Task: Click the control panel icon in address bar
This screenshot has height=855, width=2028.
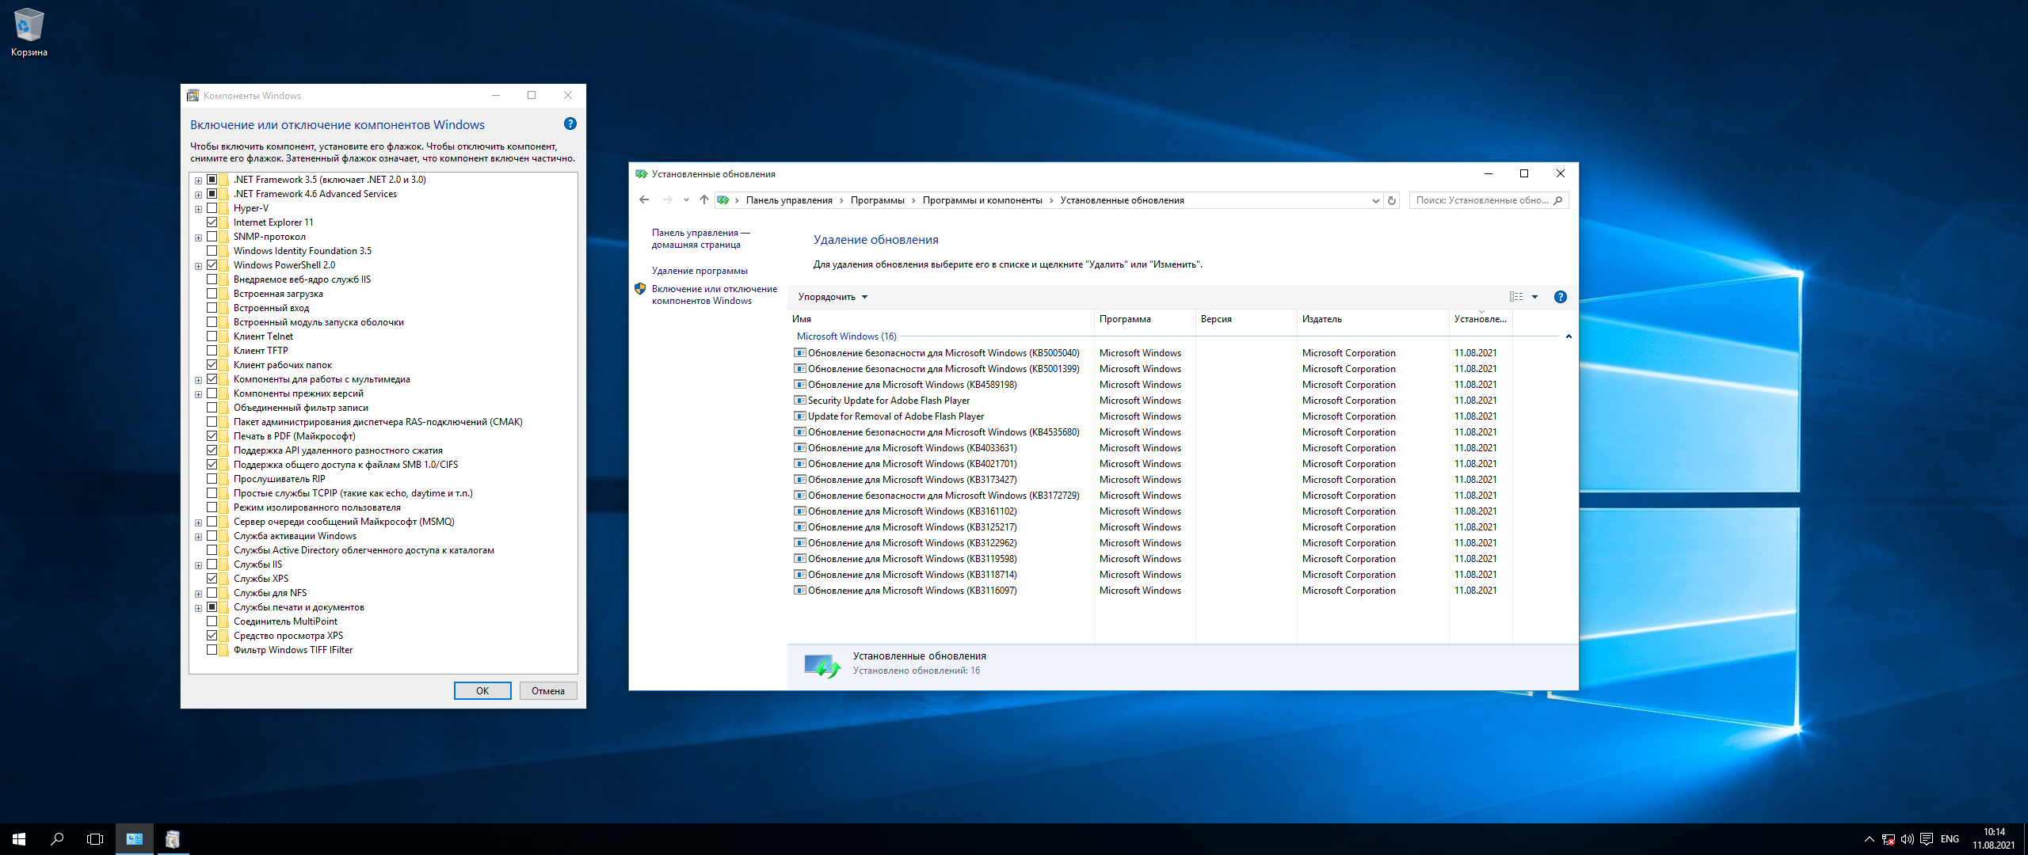Action: click(723, 200)
